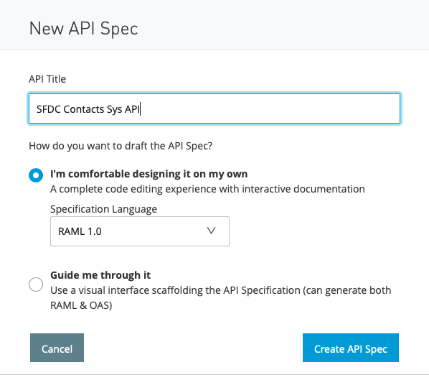This screenshot has height=375, width=429.
Task: Create the API spec with the blue button
Action: tap(351, 348)
